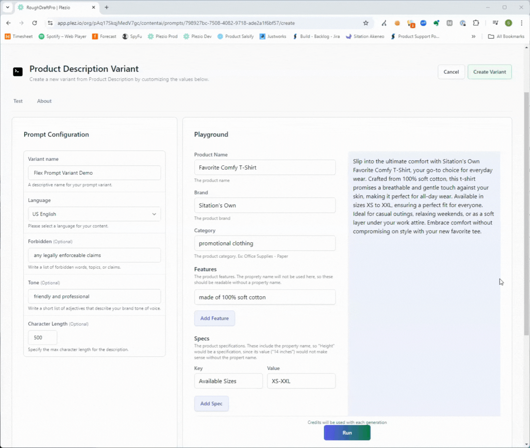Screen dimensions: 530x448
Task: Click the Chrome three-dot menu icon
Action: [x=522, y=23]
